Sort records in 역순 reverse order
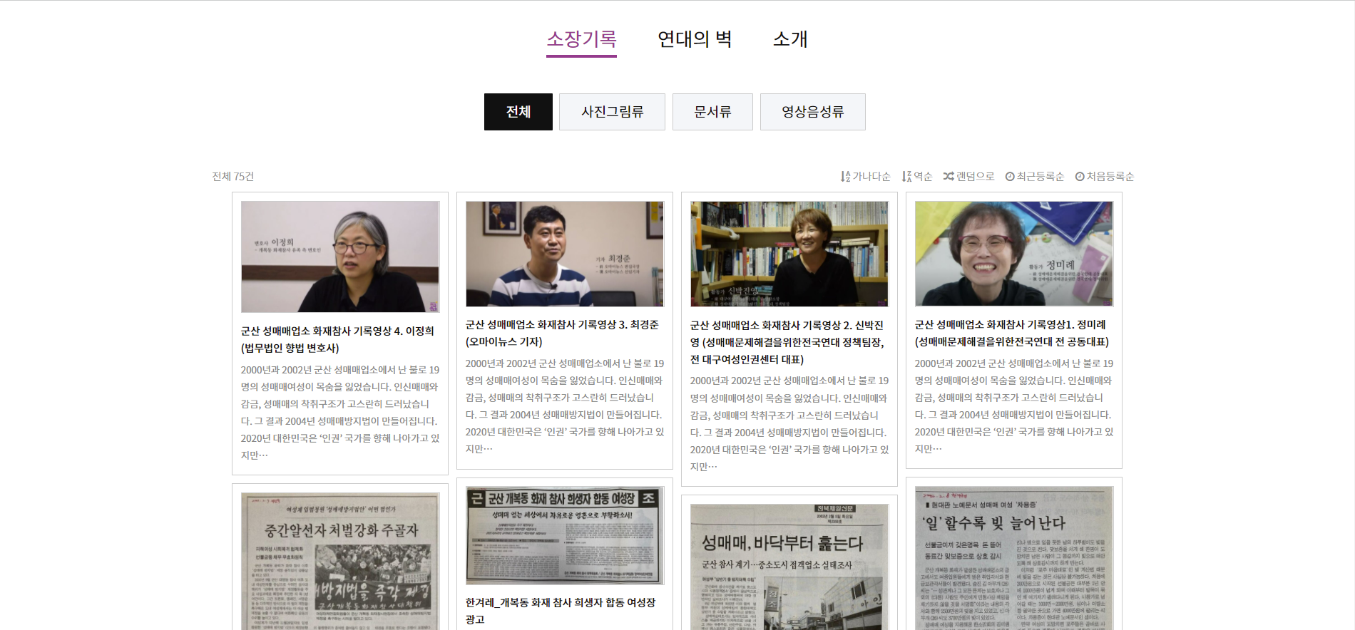The width and height of the screenshot is (1355, 630). click(x=917, y=176)
